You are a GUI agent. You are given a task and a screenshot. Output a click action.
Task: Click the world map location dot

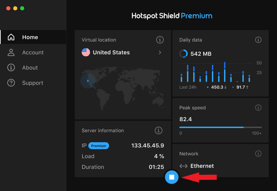[x=88, y=81]
